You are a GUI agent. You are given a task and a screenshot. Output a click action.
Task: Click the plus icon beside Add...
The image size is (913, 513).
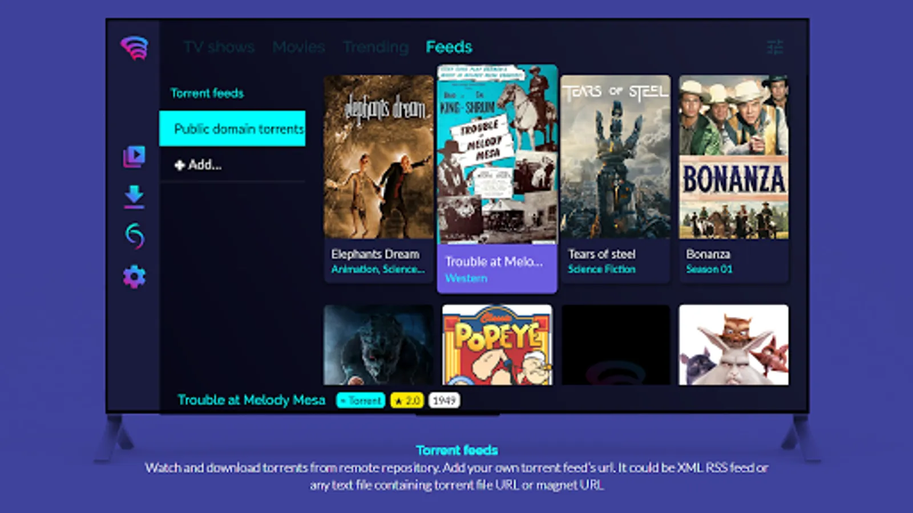tap(179, 165)
